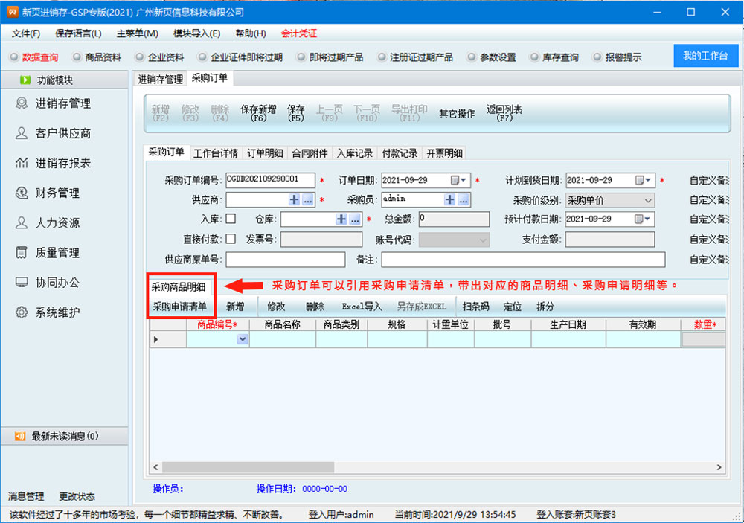Select the 数据查询 radio option
The image size is (744, 523).
14,57
